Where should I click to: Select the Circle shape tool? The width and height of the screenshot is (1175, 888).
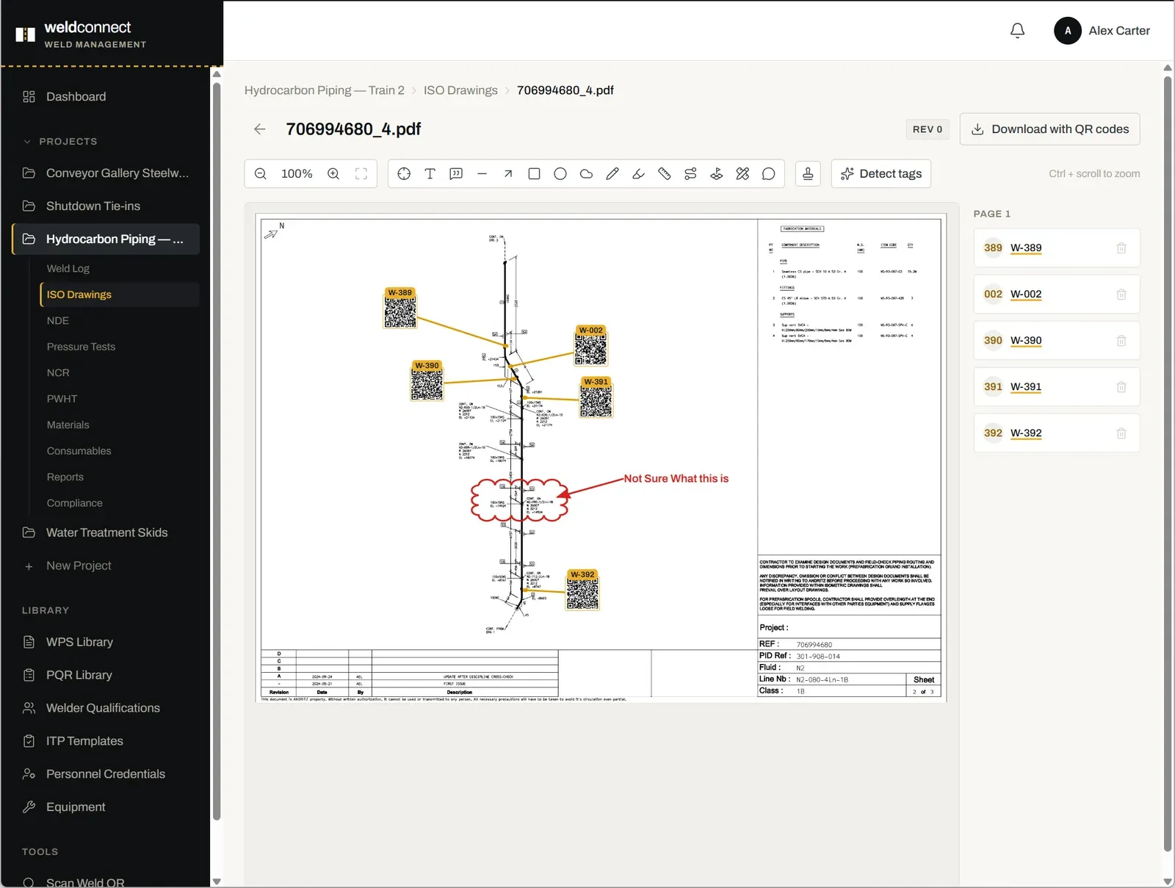[560, 174]
